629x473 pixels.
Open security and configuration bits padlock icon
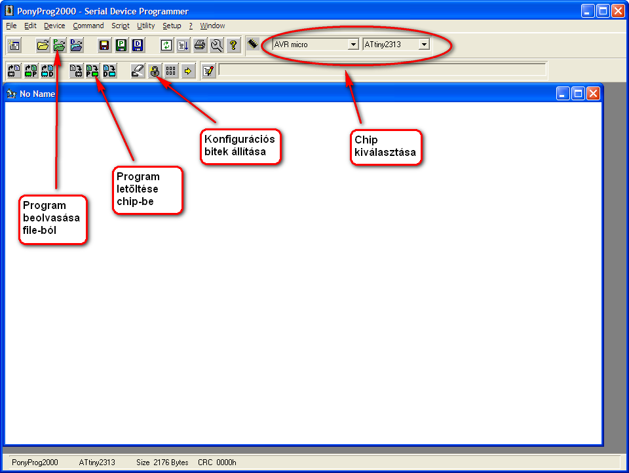pyautogui.click(x=155, y=71)
